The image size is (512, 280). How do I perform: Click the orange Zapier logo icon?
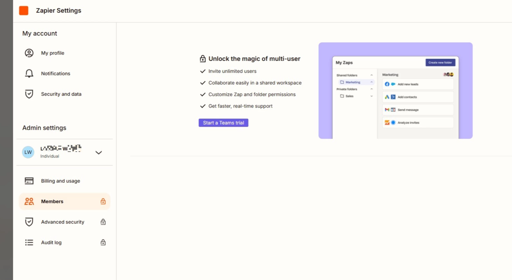click(24, 11)
